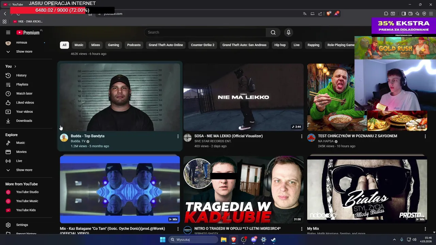Open Budda - Top Bandyta video title
The image size is (436, 245).
point(88,136)
